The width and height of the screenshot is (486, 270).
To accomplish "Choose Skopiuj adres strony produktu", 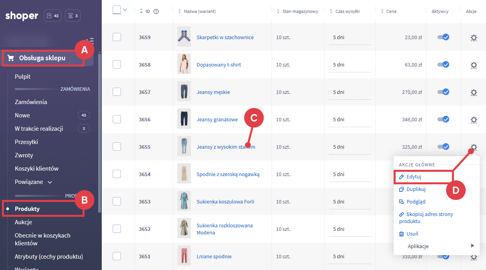I will (426, 218).
